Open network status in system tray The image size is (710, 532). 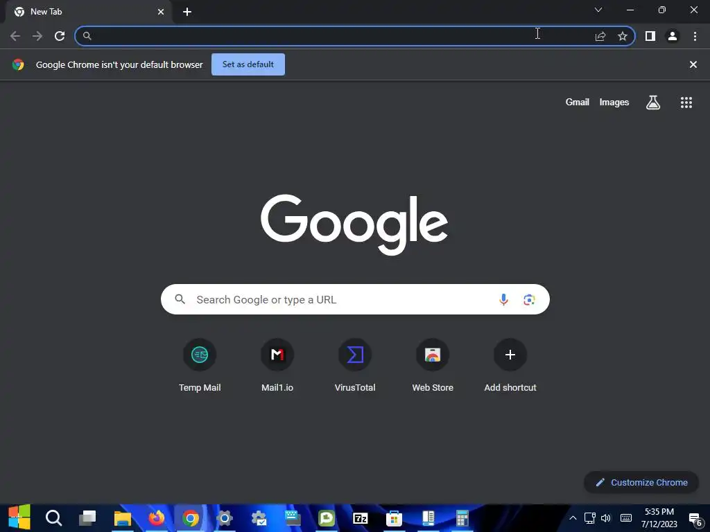coord(589,518)
